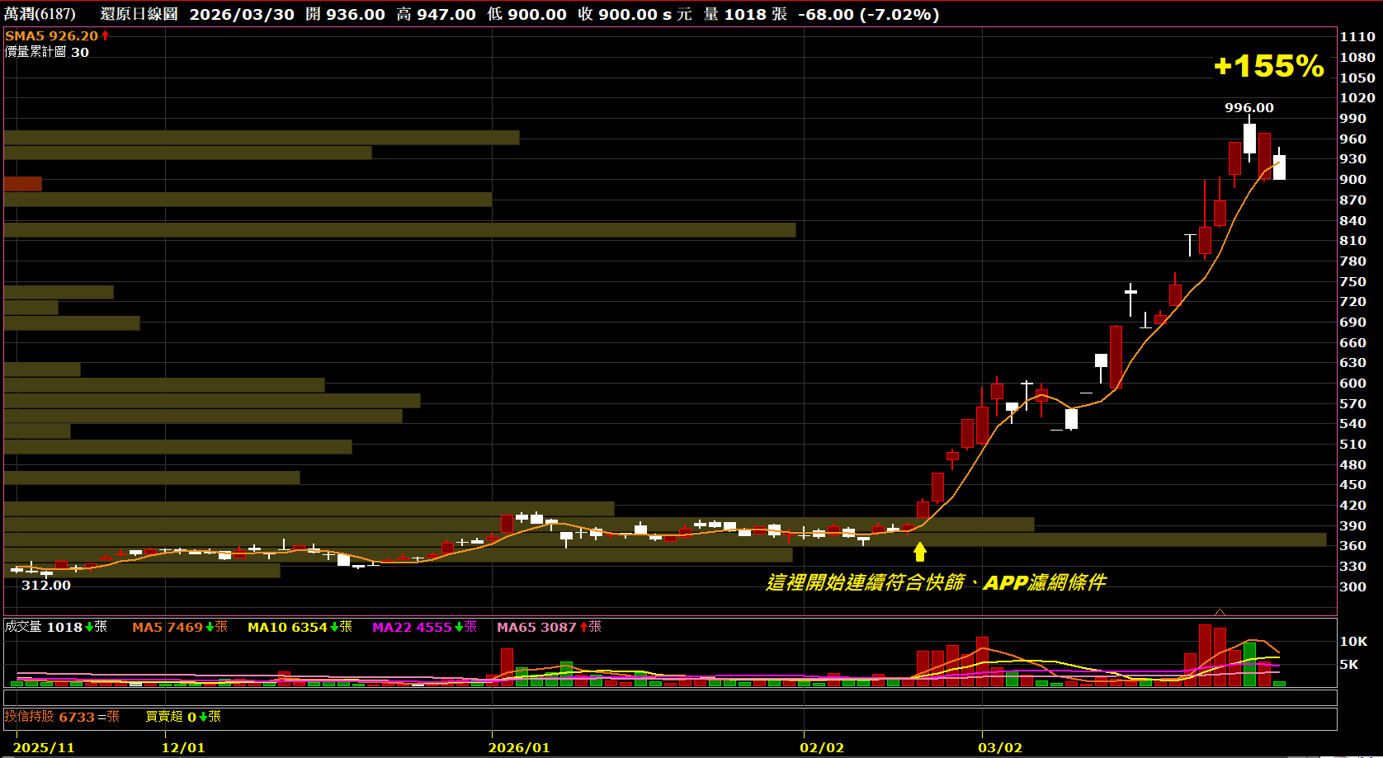Click the candlestick under the 996.00 label

[1249, 138]
